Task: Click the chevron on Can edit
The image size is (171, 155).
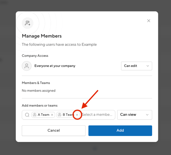Action: click(x=148, y=66)
